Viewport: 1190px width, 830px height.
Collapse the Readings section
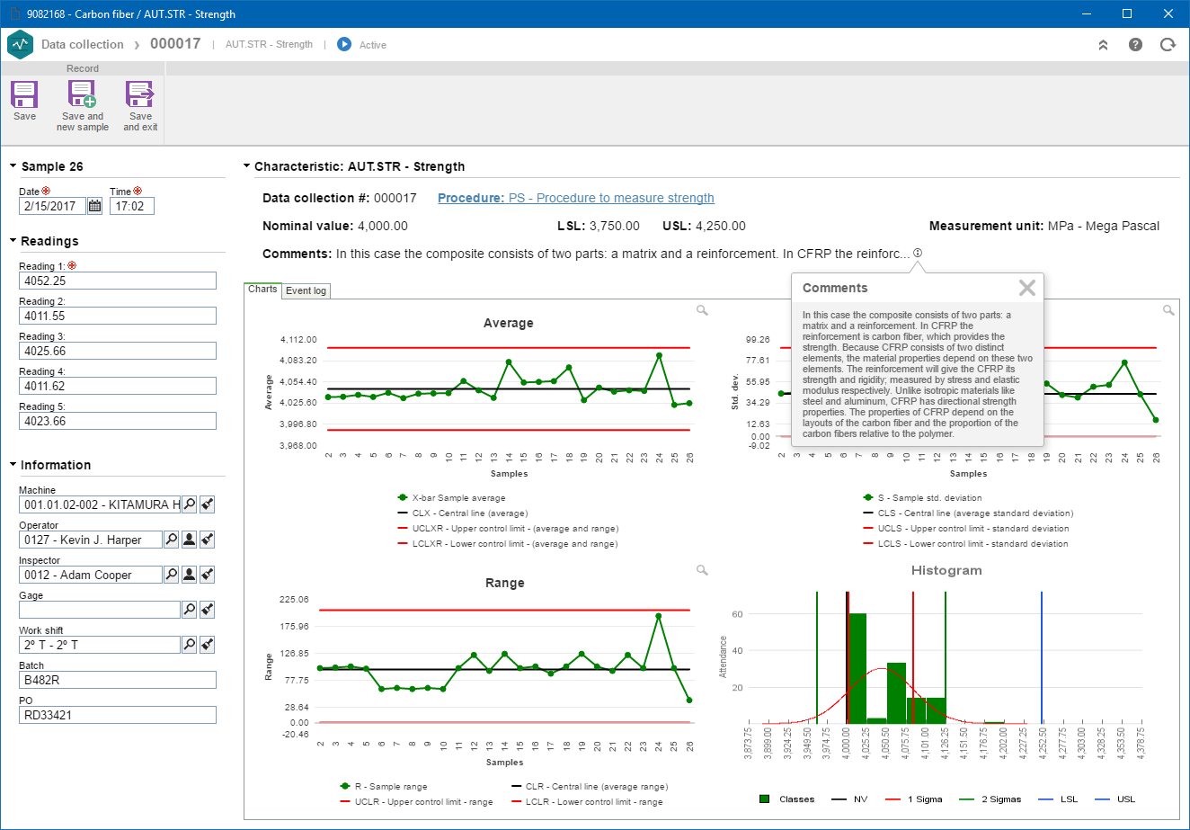tap(13, 241)
